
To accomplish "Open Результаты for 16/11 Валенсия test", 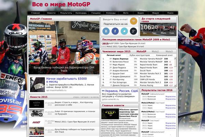I will 170,114.
